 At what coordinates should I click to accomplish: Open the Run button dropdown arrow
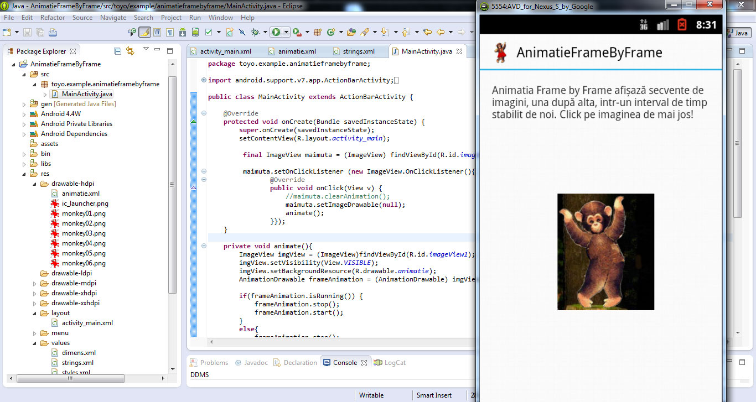click(286, 33)
